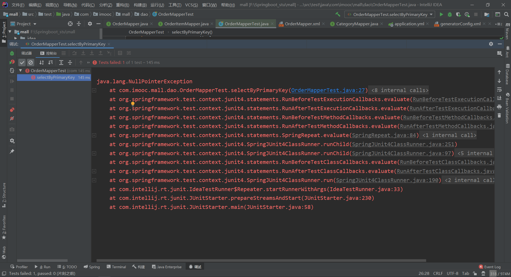Collapse all tests icon

(x=70, y=63)
